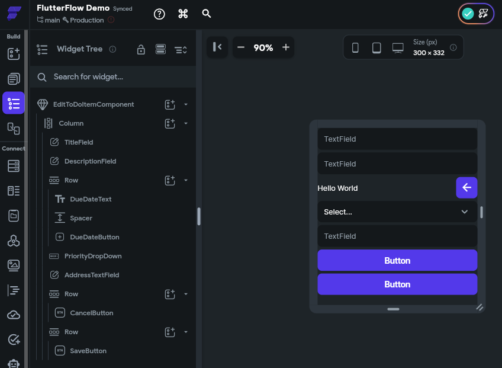Open the Add Widget panel in the sidebar

14,54
